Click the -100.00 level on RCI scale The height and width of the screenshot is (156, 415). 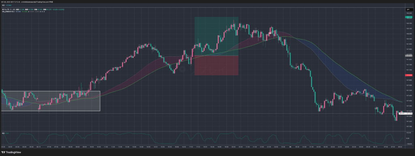pos(409,144)
